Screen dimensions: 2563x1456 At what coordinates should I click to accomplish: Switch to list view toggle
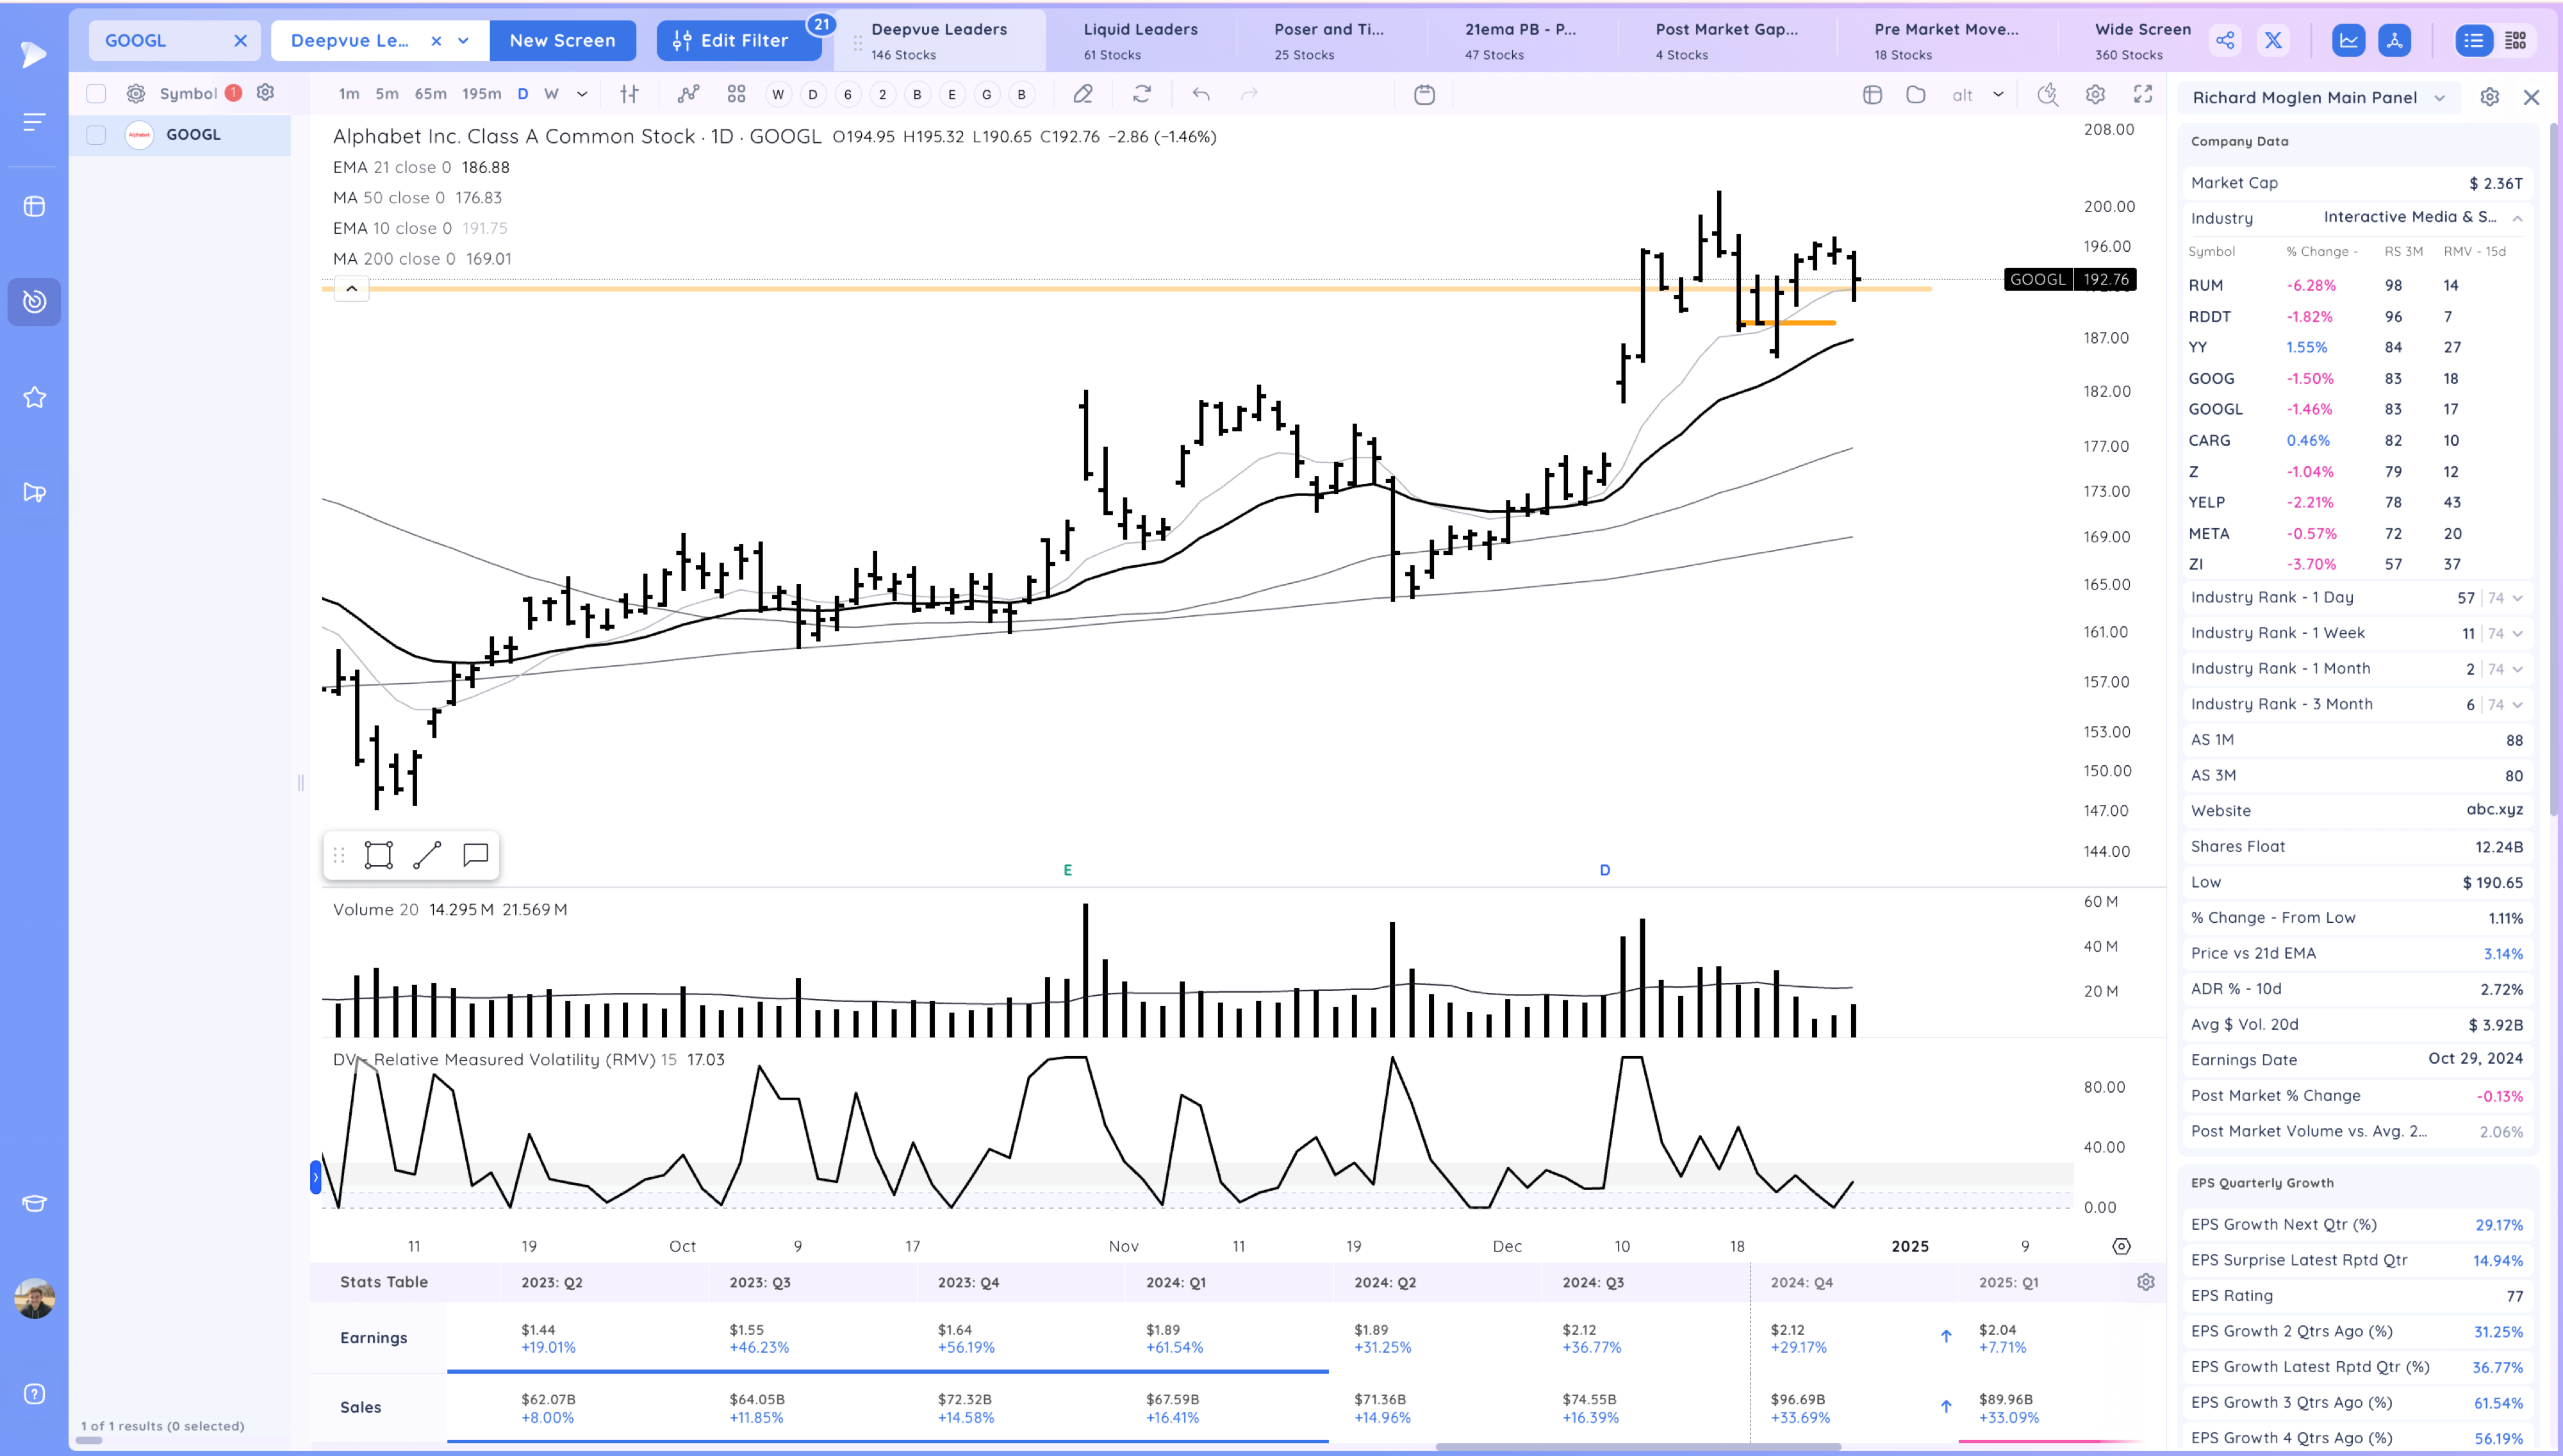(x=2473, y=41)
